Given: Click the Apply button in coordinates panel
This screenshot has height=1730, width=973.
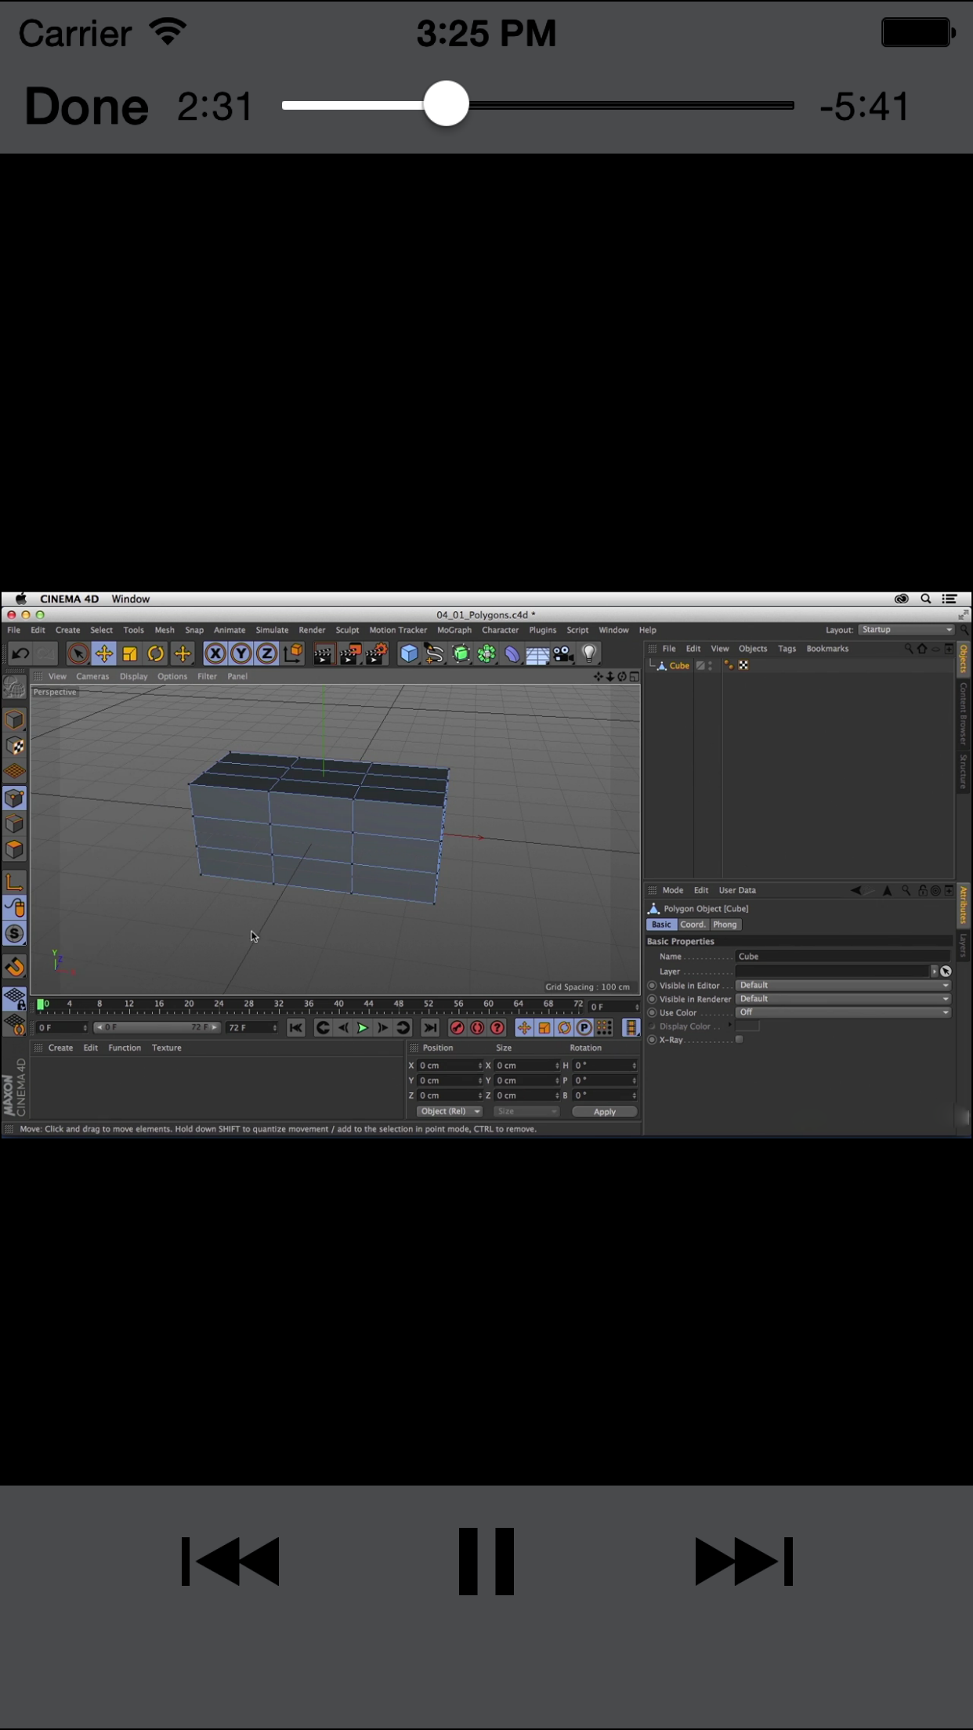Looking at the screenshot, I should (604, 1112).
